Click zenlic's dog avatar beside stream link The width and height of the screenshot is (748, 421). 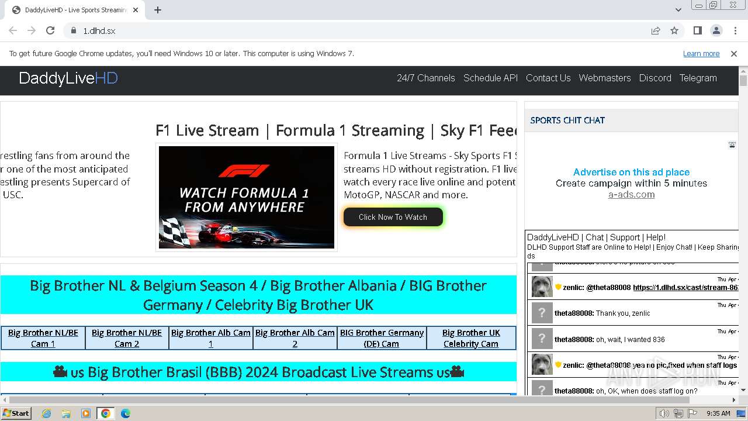coord(542,287)
